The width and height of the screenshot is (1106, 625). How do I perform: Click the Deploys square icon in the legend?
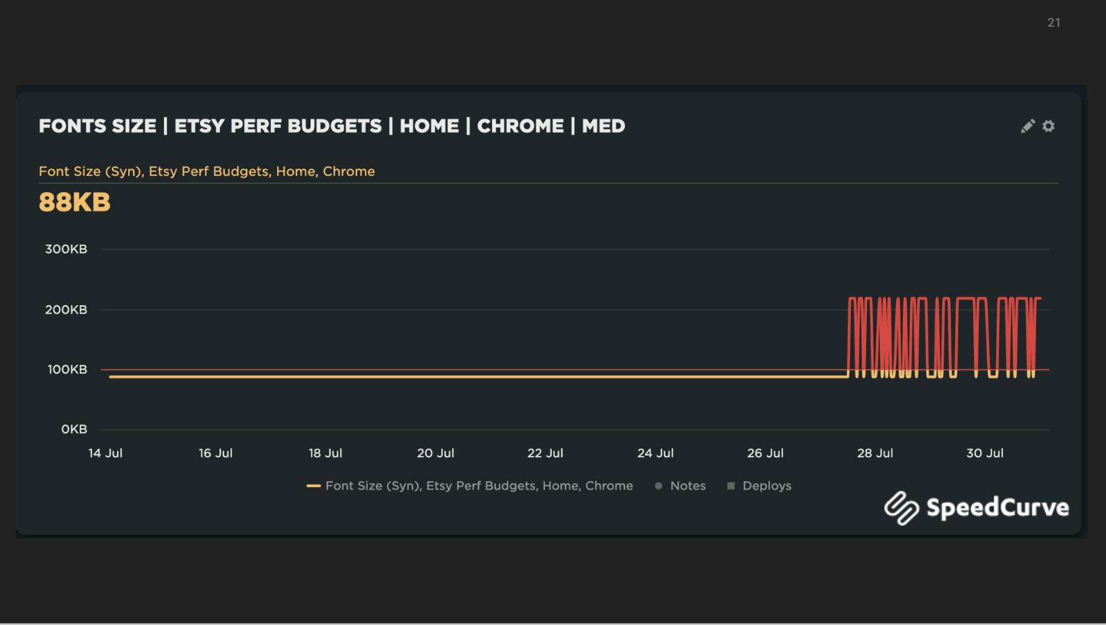tap(731, 486)
